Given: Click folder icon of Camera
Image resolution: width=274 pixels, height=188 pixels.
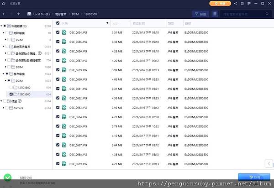Looking at the screenshot, I should 11,108.
